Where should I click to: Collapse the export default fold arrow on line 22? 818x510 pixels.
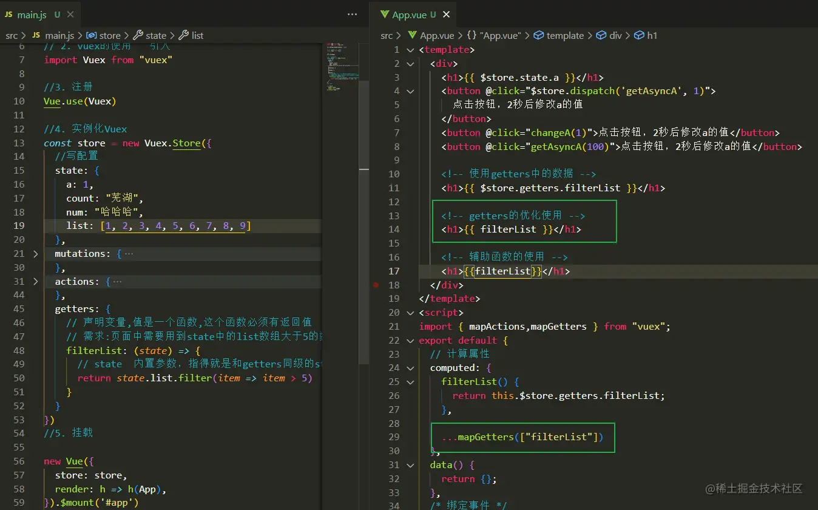click(410, 341)
